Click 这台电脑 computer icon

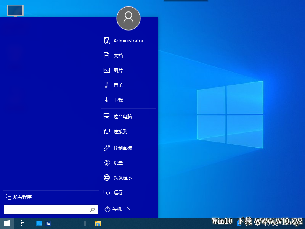[107, 116]
